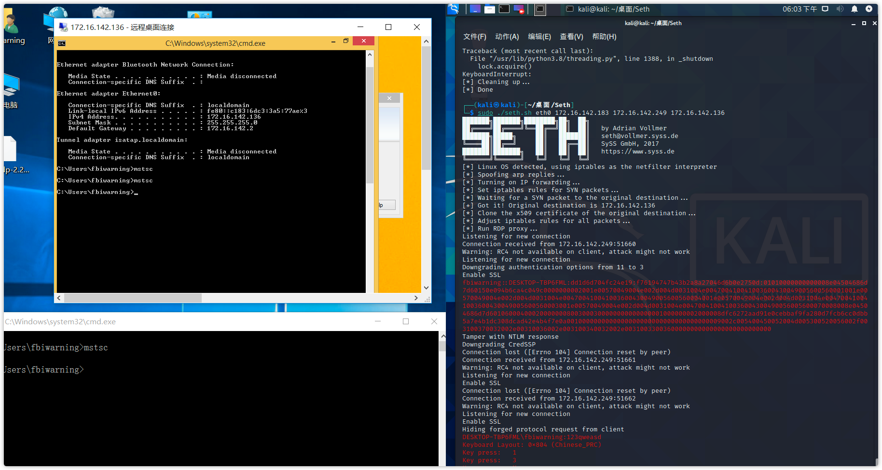Click 'Tamper with NTLM response' terminal line
This screenshot has width=882, height=470.
(510, 337)
